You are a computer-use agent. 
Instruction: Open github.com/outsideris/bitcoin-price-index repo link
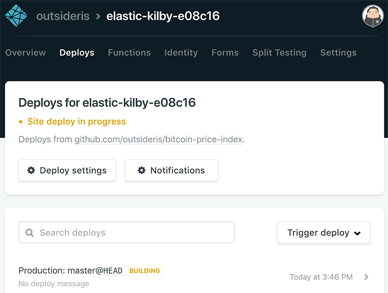click(x=159, y=139)
